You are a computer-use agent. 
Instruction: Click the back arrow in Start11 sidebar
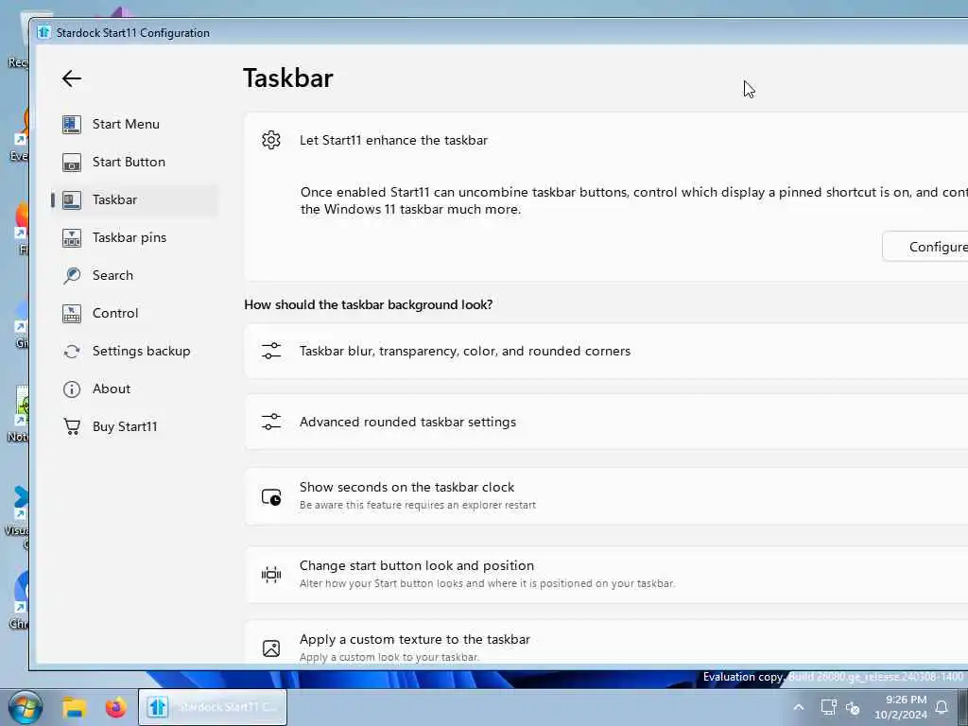72,78
